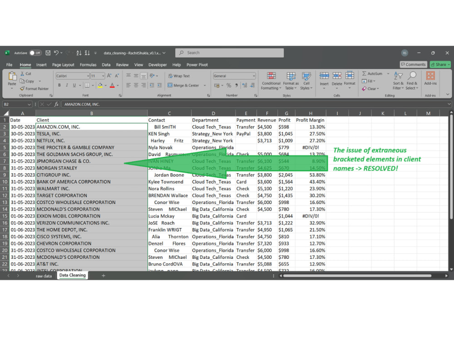Image resolution: width=454 pixels, height=340 pixels.
Task: Click the Cut scissors icon
Action: pyautogui.click(x=22, y=74)
